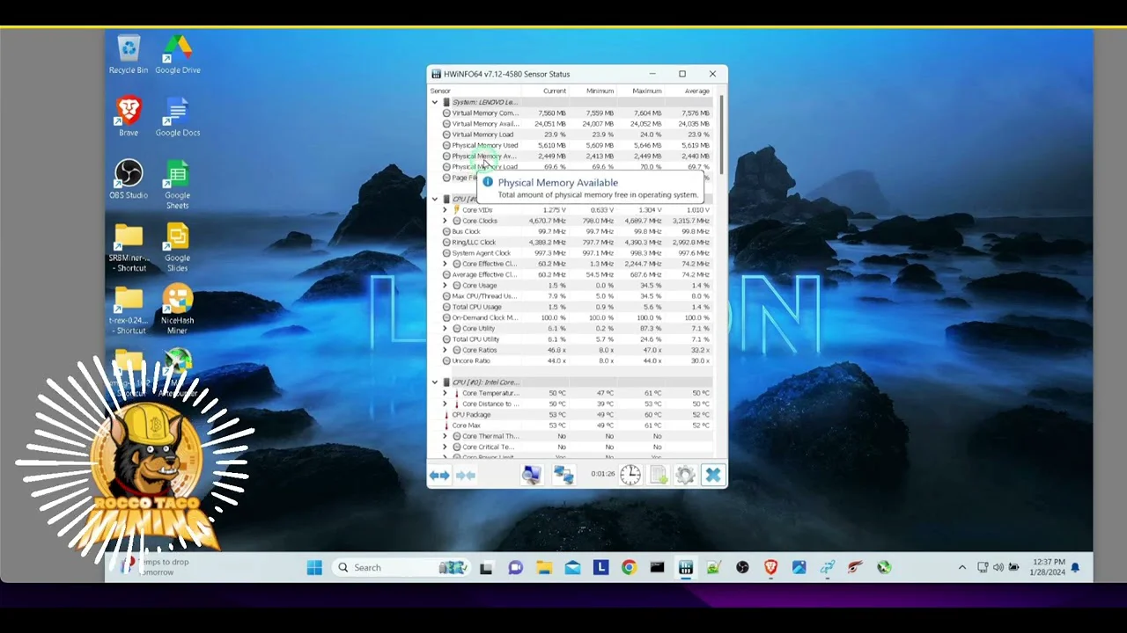The width and height of the screenshot is (1127, 633).
Task: Open sensor settings gear icon
Action: point(685,476)
